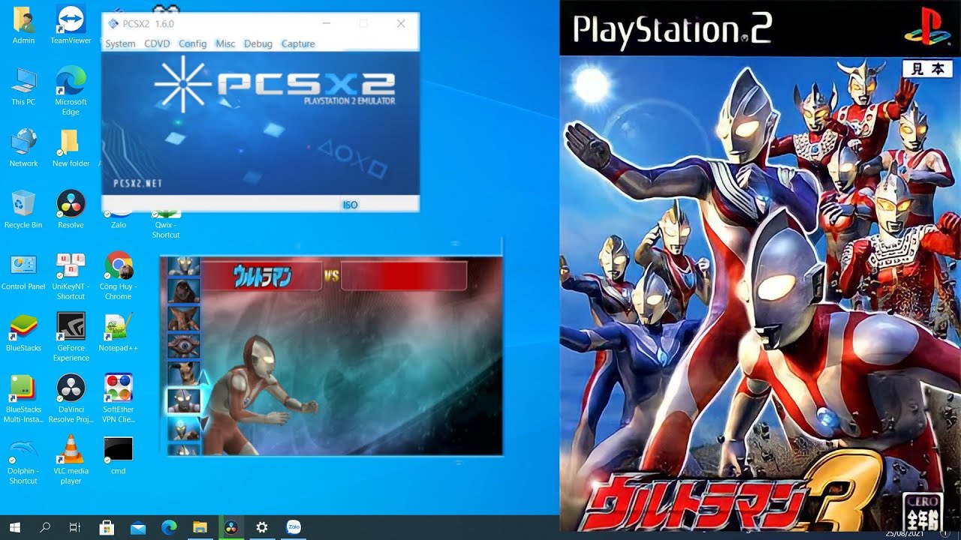Select the Công Huy - Chrome icon
Viewport: 961px width, 540px height.
[118, 275]
